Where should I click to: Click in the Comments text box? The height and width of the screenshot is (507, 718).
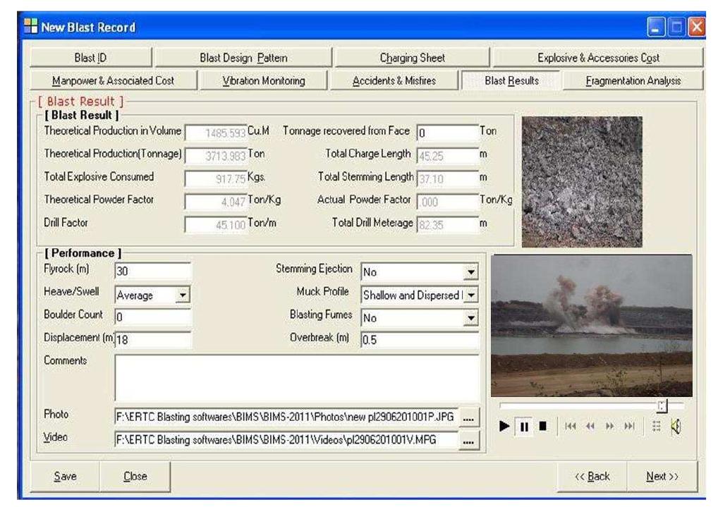[x=297, y=377]
